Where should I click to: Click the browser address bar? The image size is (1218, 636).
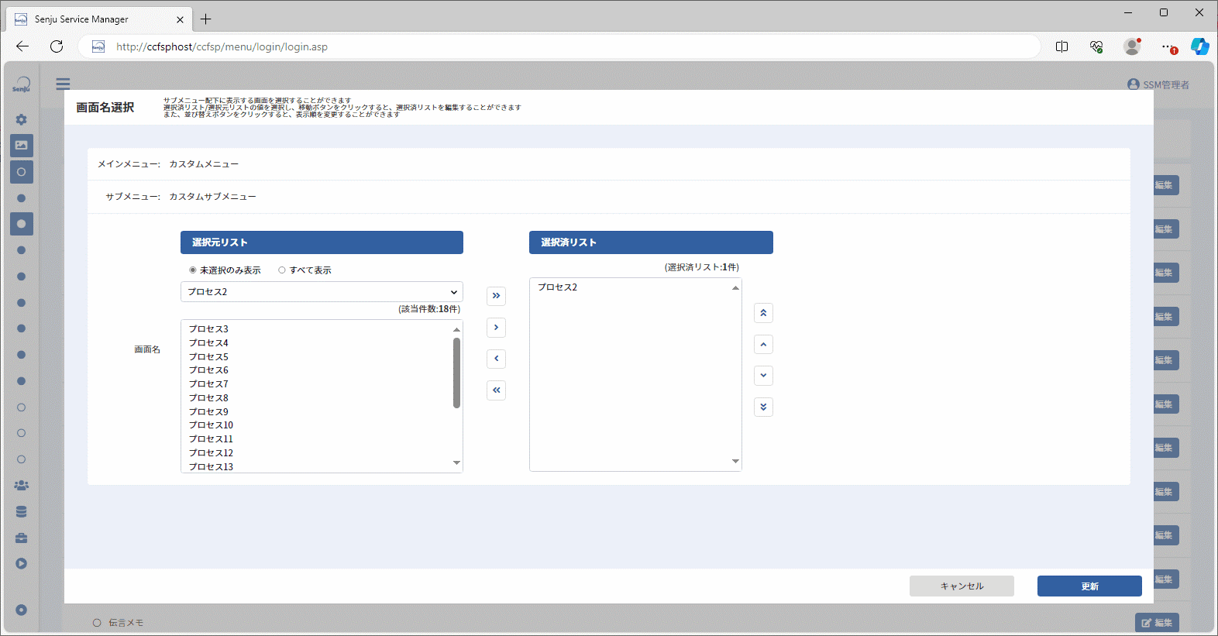(x=559, y=46)
